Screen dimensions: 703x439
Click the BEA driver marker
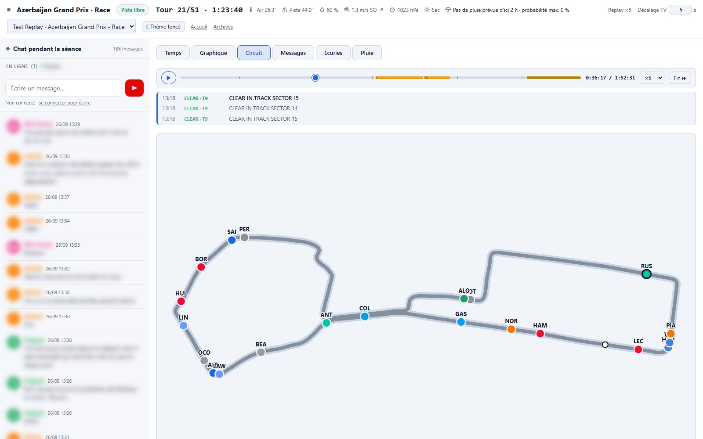(261, 353)
